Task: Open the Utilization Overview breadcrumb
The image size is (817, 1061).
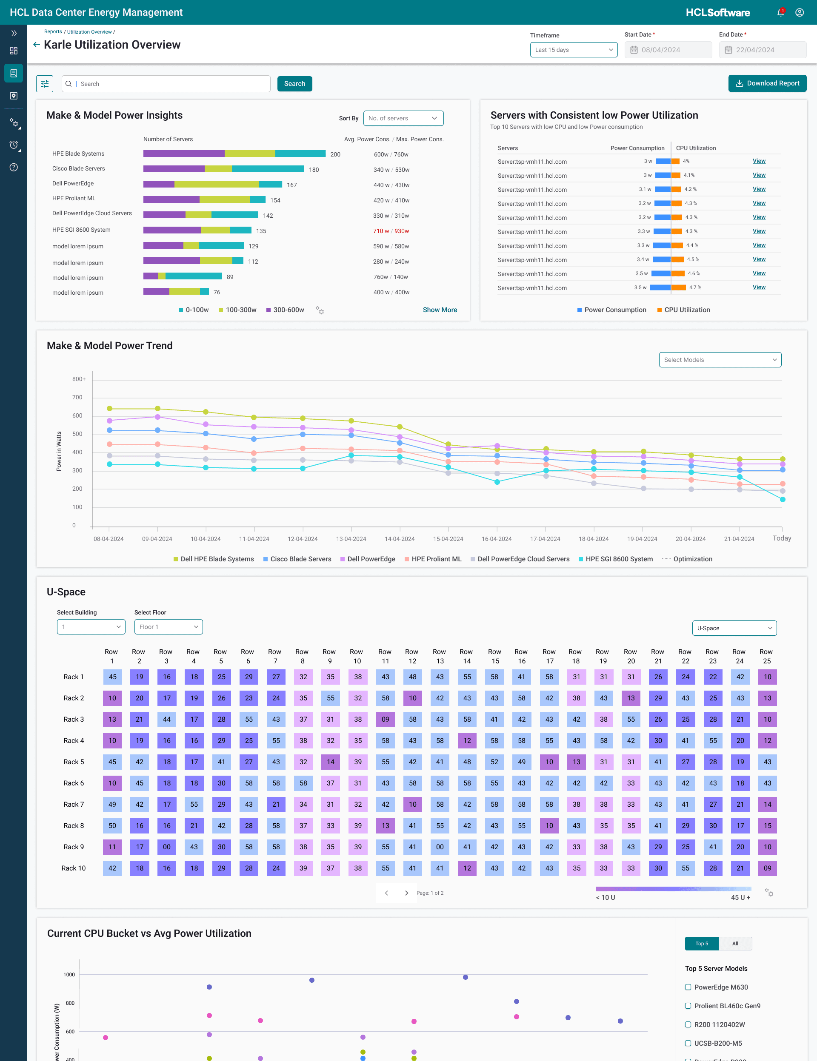Action: click(x=89, y=31)
